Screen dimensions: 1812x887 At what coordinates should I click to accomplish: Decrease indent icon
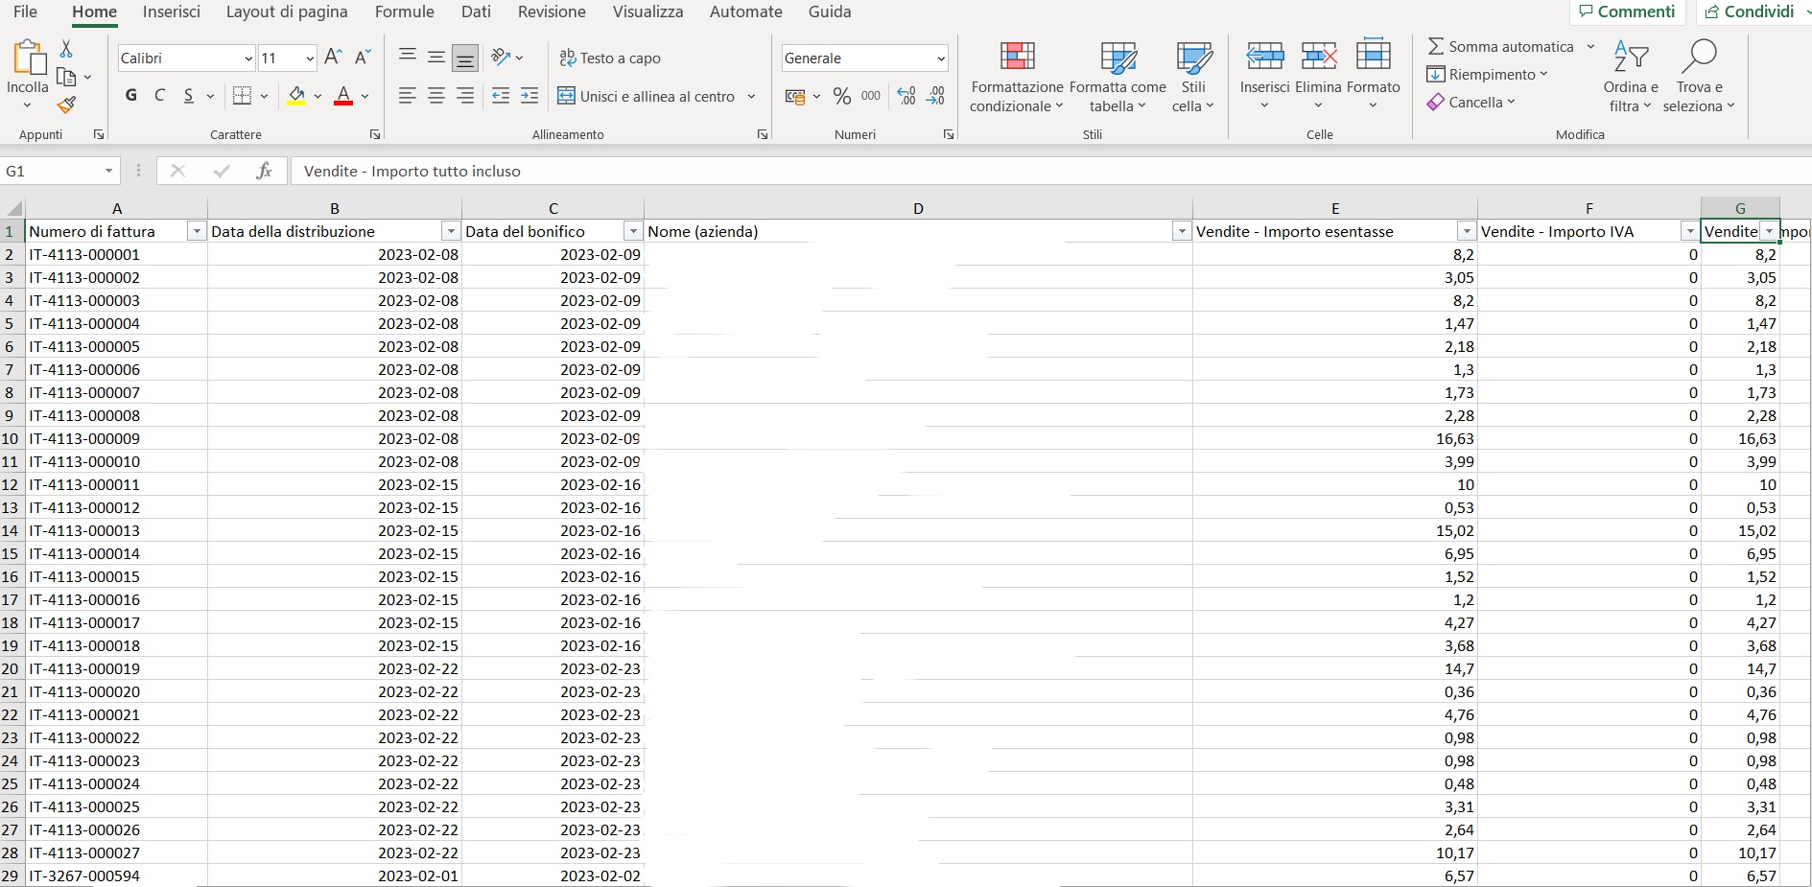(x=501, y=96)
